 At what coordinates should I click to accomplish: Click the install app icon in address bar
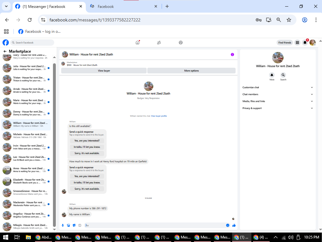[269, 20]
